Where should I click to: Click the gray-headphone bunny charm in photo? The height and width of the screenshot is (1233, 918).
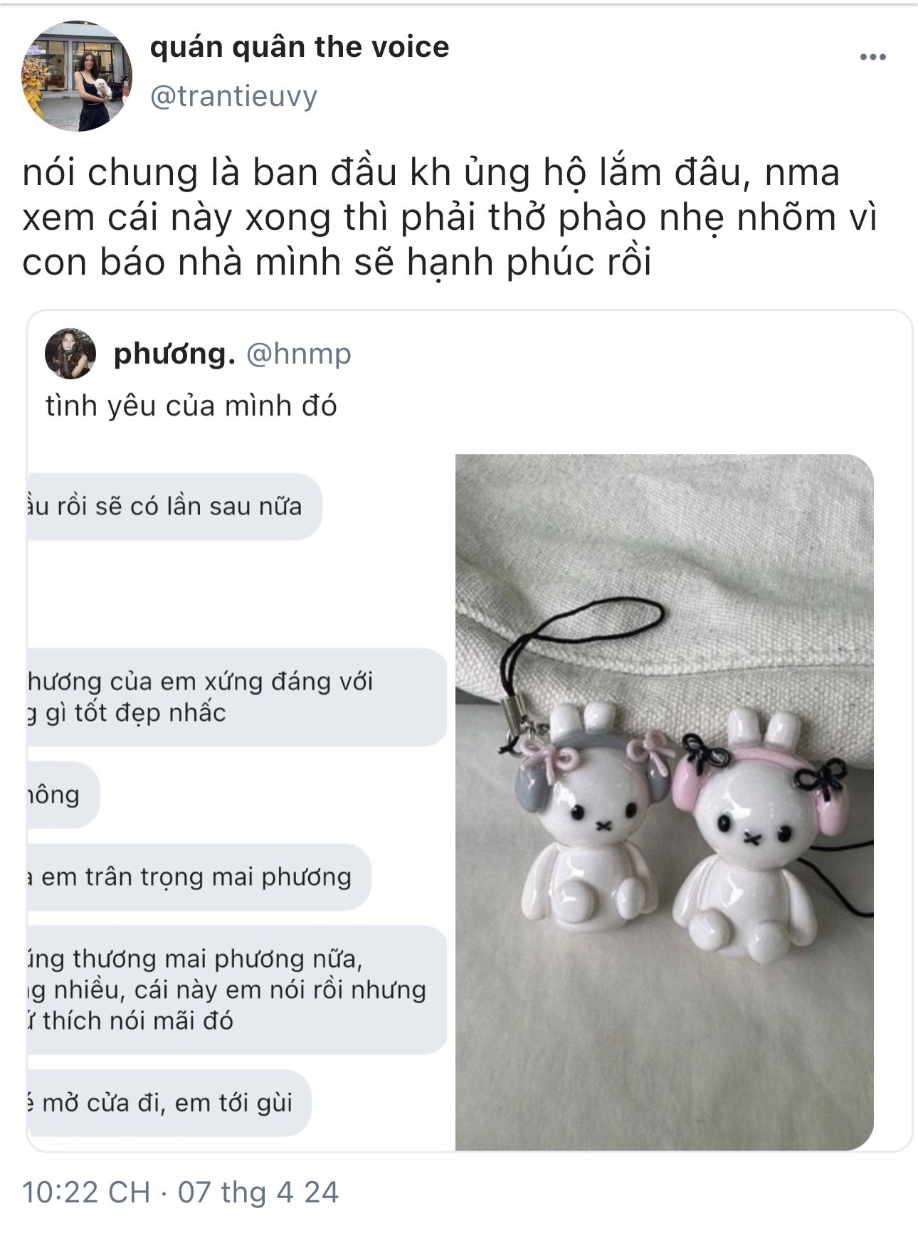pos(592,818)
